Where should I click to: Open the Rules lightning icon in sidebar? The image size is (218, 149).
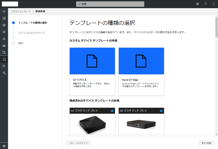pyautogui.click(x=4, y=39)
